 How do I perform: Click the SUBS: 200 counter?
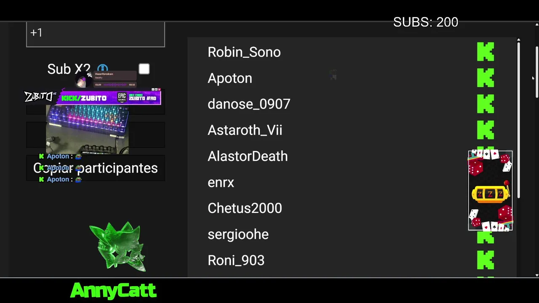click(426, 22)
